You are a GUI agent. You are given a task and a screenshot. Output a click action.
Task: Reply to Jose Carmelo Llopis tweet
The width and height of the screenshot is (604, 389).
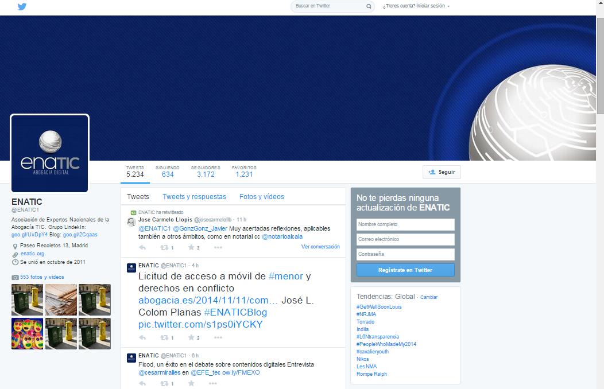[x=142, y=248]
